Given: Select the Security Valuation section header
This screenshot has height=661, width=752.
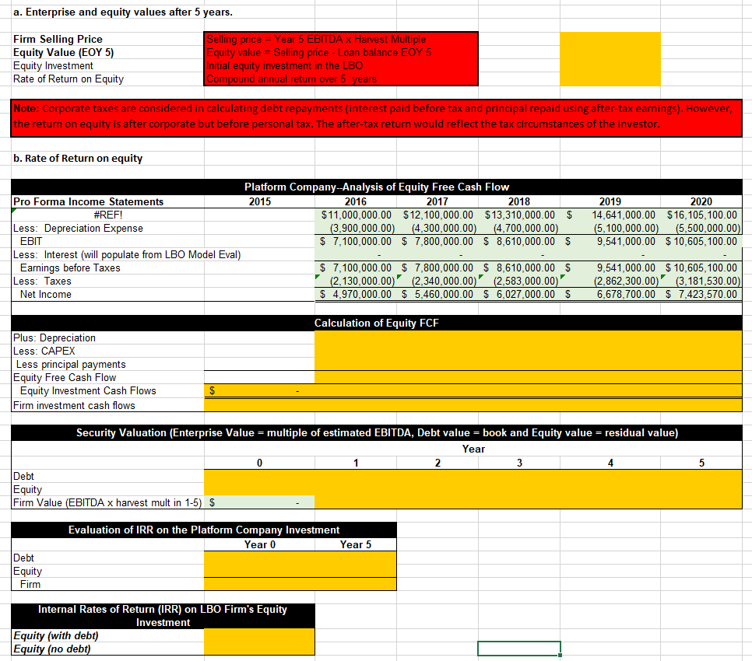Looking at the screenshot, I should coord(376,433).
